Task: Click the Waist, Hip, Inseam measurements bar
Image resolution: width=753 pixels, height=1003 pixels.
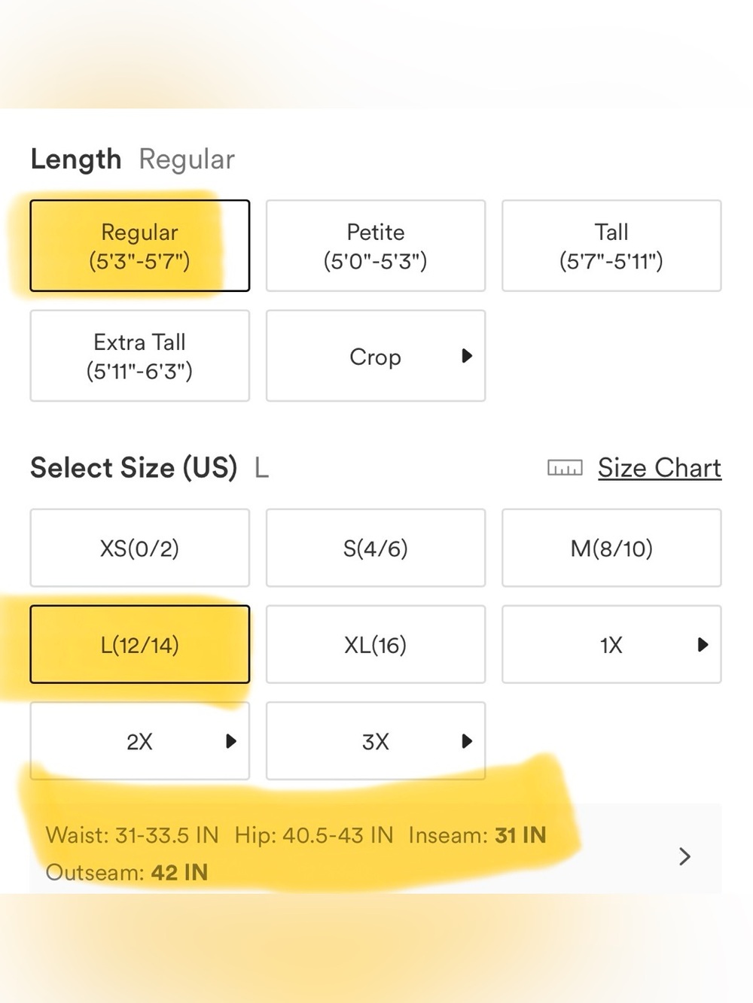Action: (x=376, y=849)
